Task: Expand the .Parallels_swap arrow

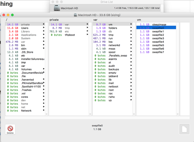Action: [131, 55]
